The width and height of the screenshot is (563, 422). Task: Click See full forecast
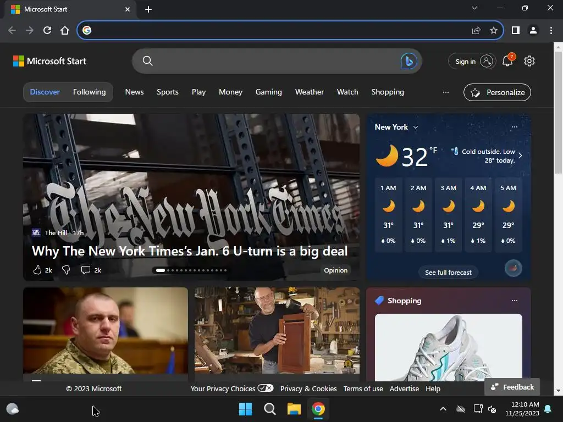tap(448, 273)
